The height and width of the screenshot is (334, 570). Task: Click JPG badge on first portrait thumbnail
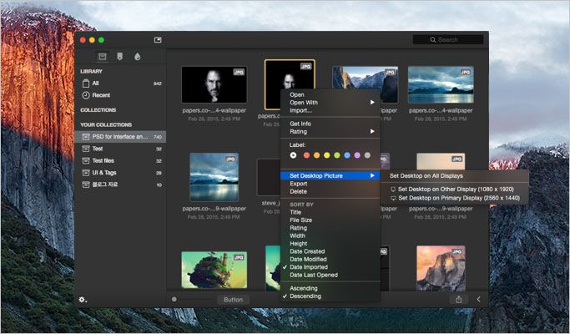coord(239,73)
